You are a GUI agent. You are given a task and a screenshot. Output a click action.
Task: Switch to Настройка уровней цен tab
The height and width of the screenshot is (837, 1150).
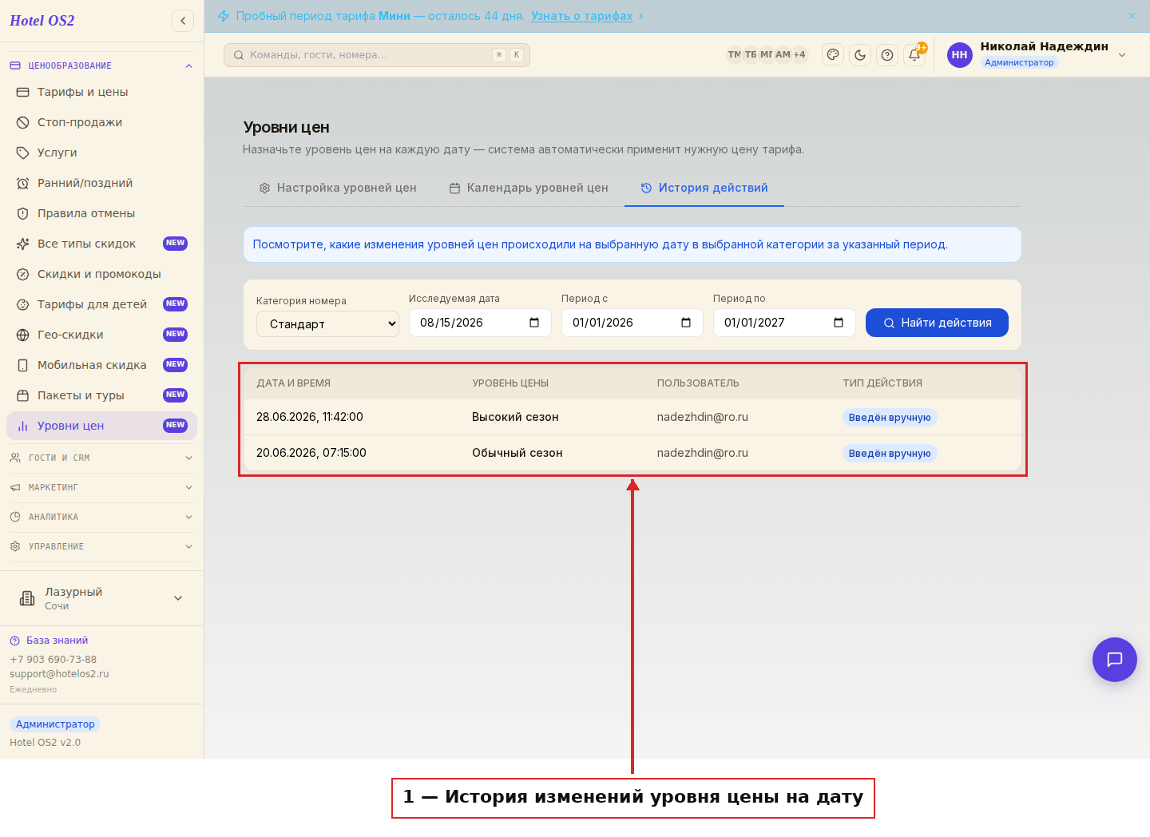[338, 188]
